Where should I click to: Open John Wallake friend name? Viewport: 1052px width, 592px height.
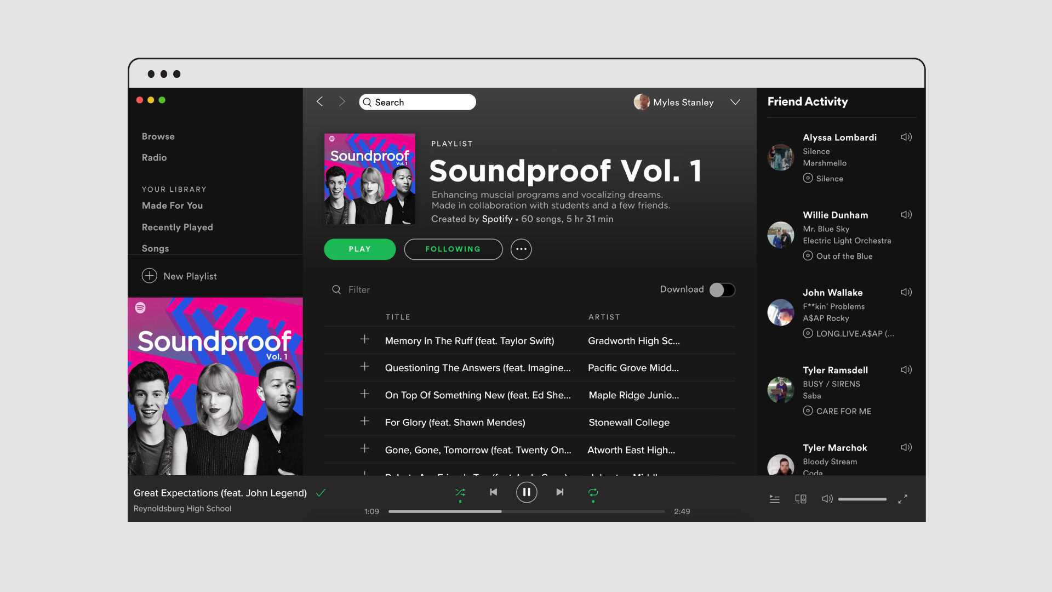coord(833,293)
